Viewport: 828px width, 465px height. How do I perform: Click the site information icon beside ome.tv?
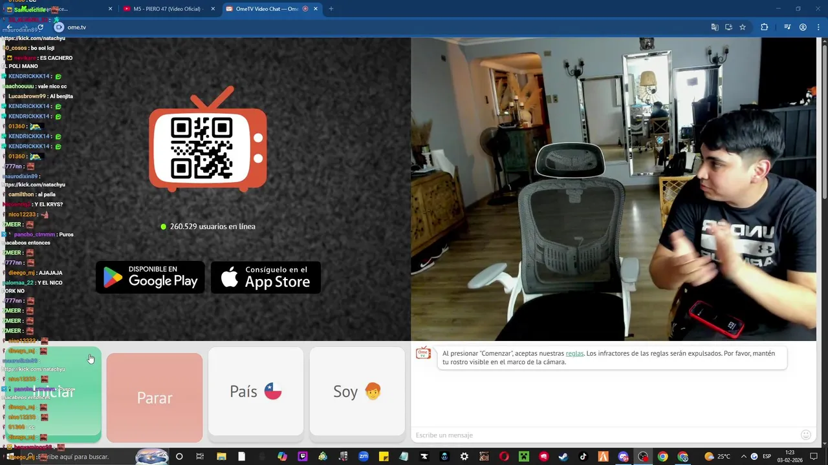[x=59, y=27]
